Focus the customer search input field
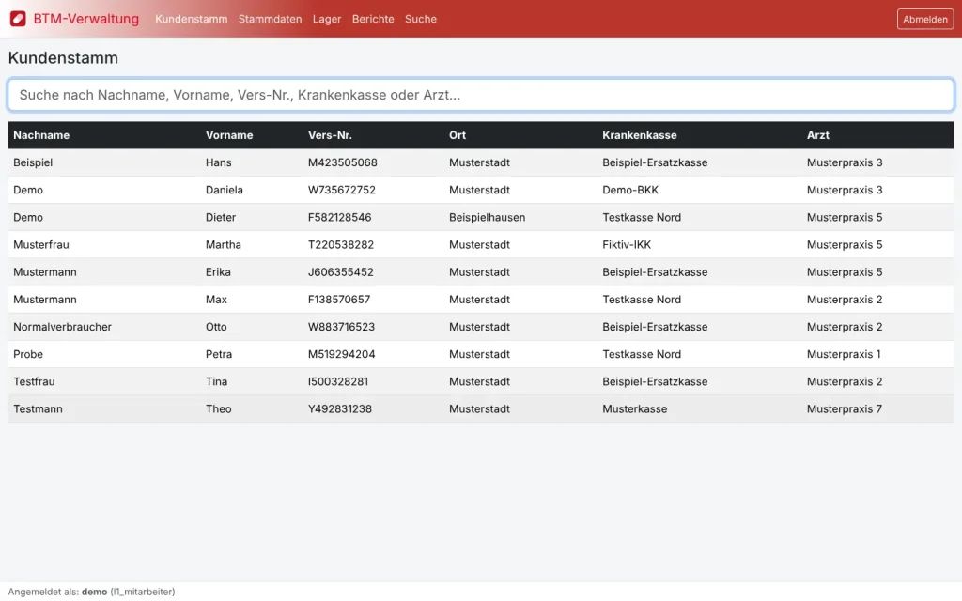 (x=481, y=95)
